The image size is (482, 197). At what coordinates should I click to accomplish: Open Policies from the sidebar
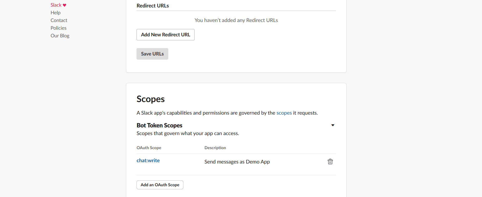(x=58, y=28)
